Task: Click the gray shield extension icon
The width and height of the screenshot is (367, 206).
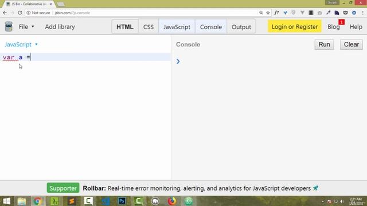Action: point(294,13)
